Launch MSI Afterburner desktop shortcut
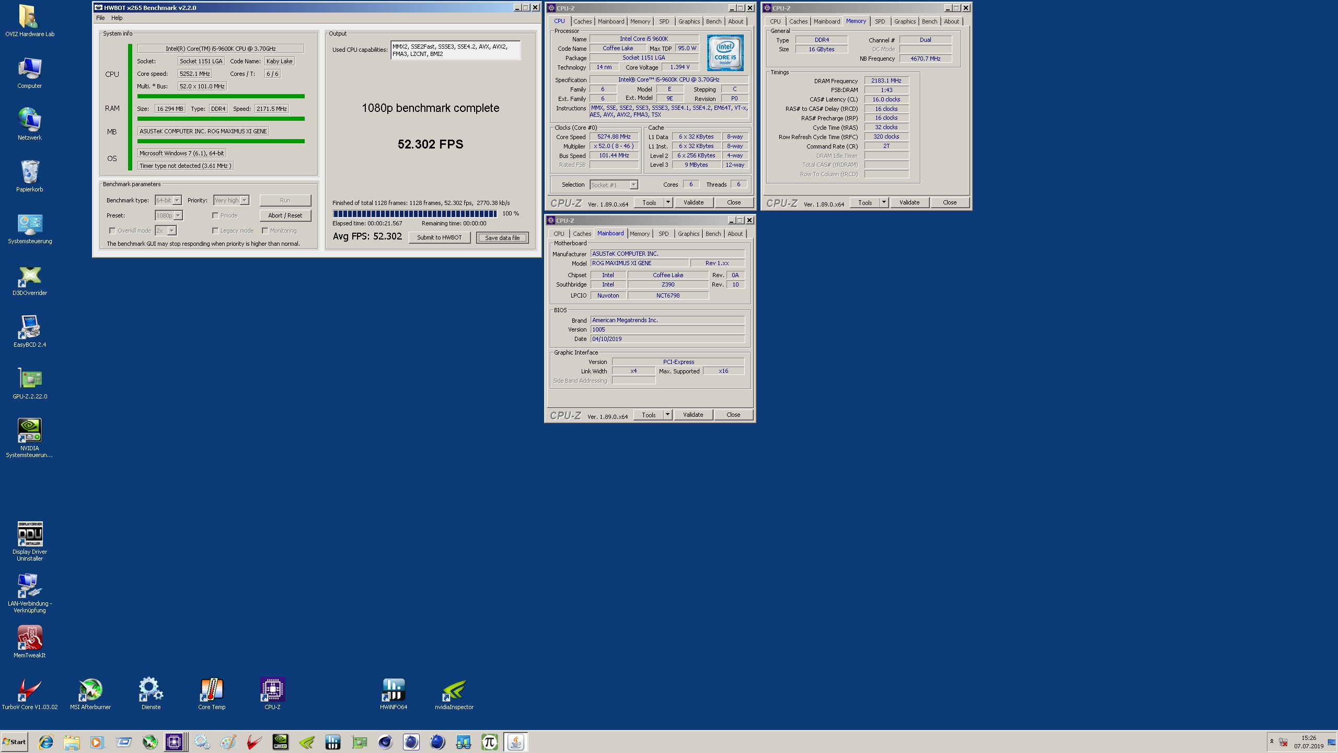 (90, 693)
